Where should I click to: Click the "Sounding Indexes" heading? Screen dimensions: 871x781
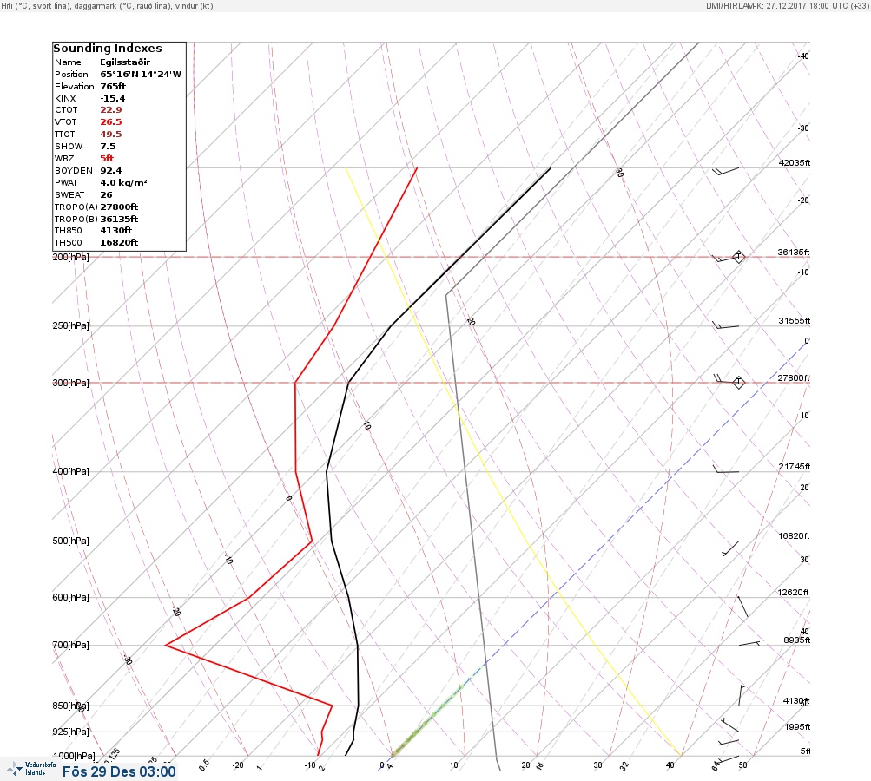[x=107, y=49]
